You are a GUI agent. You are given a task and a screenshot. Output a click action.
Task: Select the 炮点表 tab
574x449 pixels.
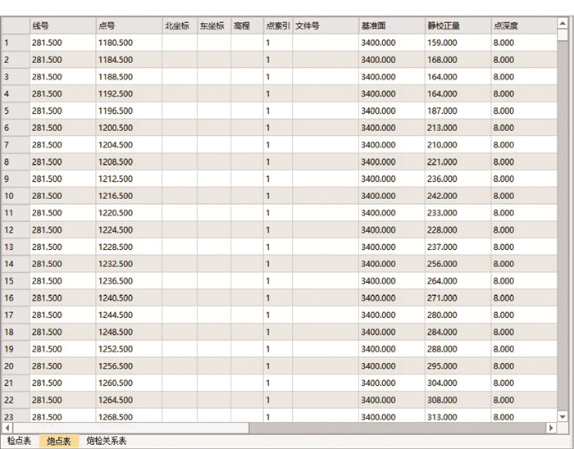point(59,441)
